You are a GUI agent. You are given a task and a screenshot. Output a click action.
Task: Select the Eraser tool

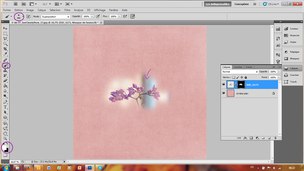tap(5, 81)
